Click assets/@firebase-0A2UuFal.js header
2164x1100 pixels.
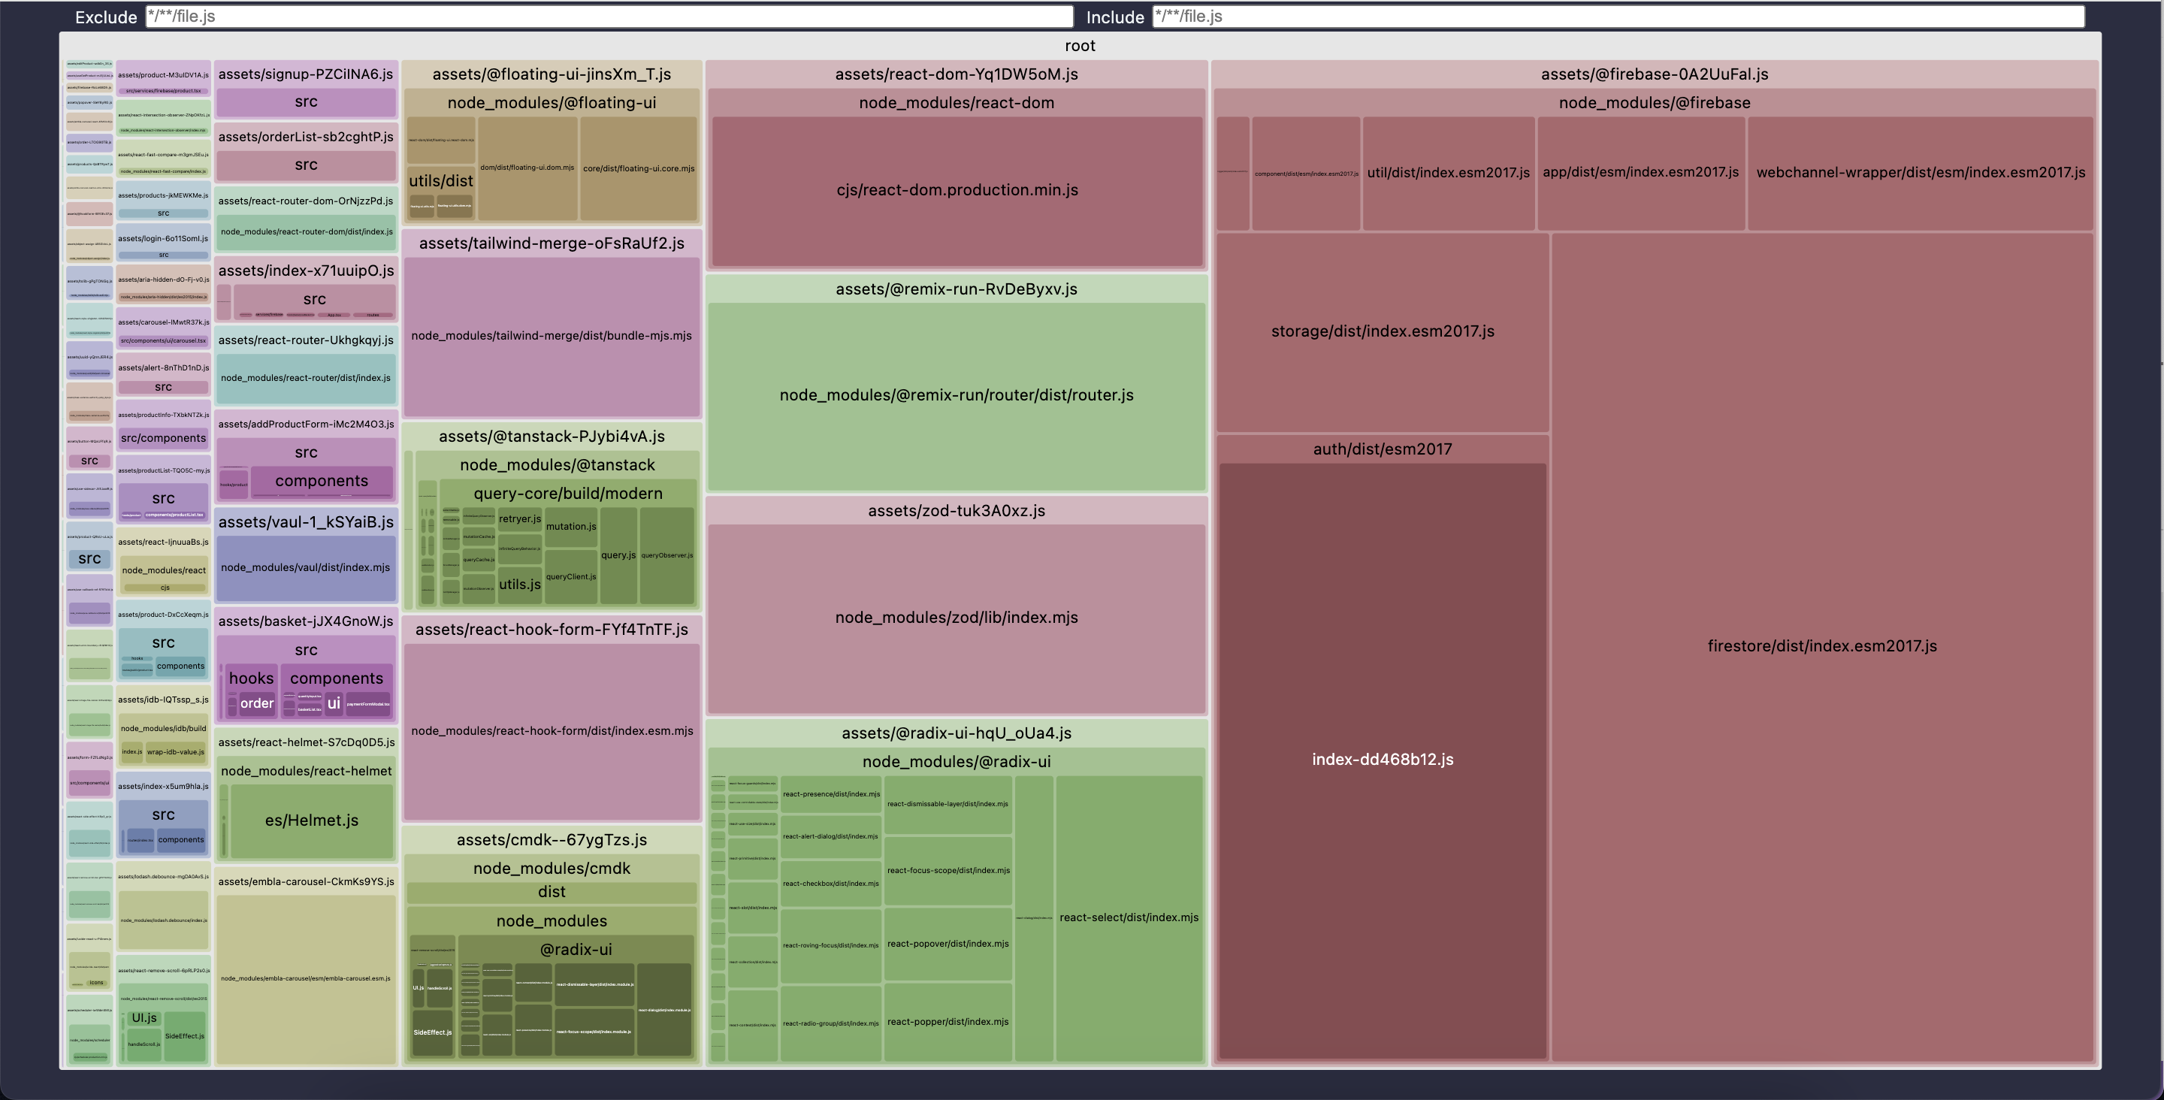click(1653, 74)
